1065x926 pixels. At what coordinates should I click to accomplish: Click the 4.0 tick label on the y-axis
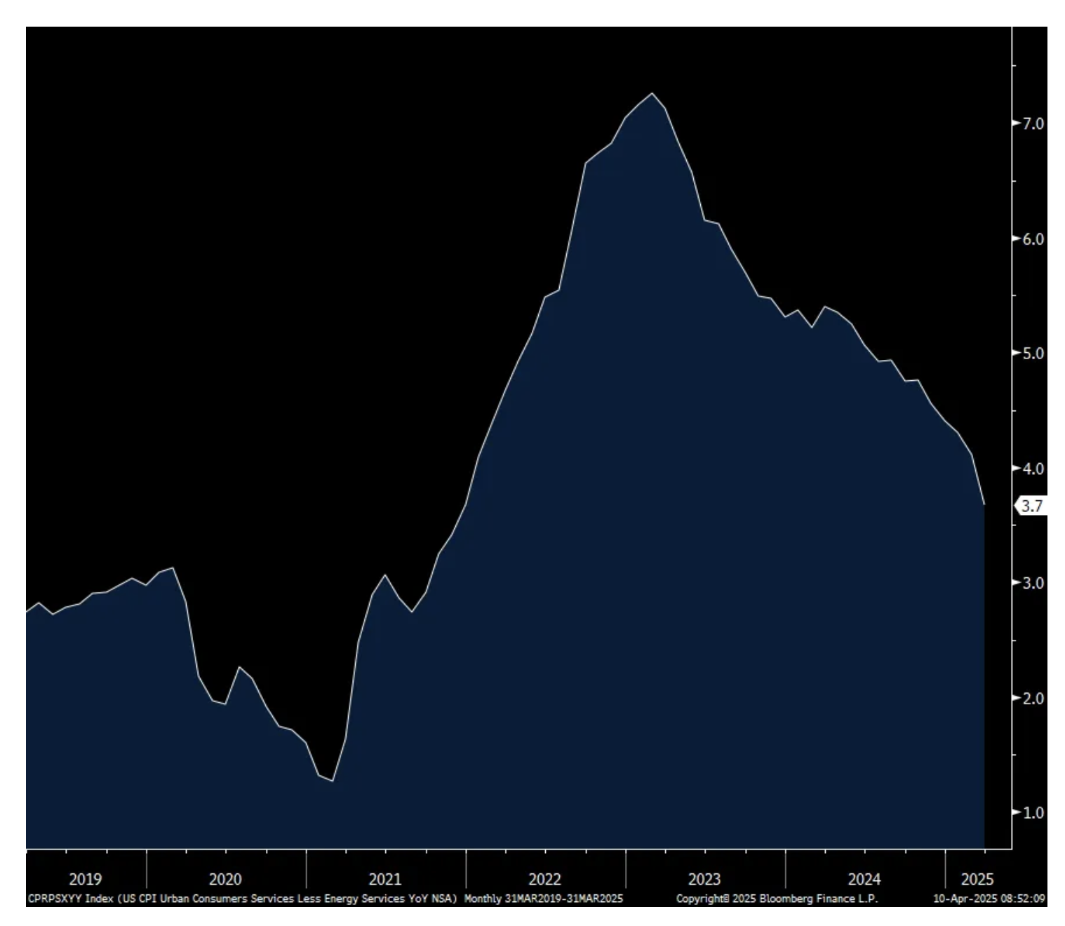(1033, 469)
